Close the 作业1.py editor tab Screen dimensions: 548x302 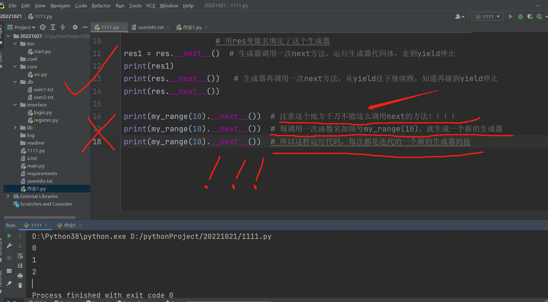pos(206,27)
